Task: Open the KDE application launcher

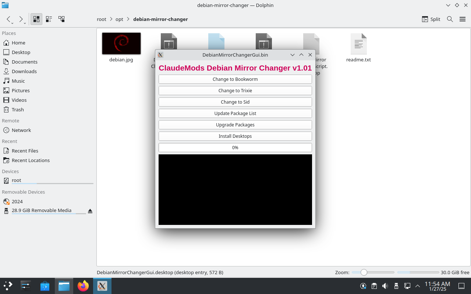Action: pyautogui.click(x=8, y=286)
